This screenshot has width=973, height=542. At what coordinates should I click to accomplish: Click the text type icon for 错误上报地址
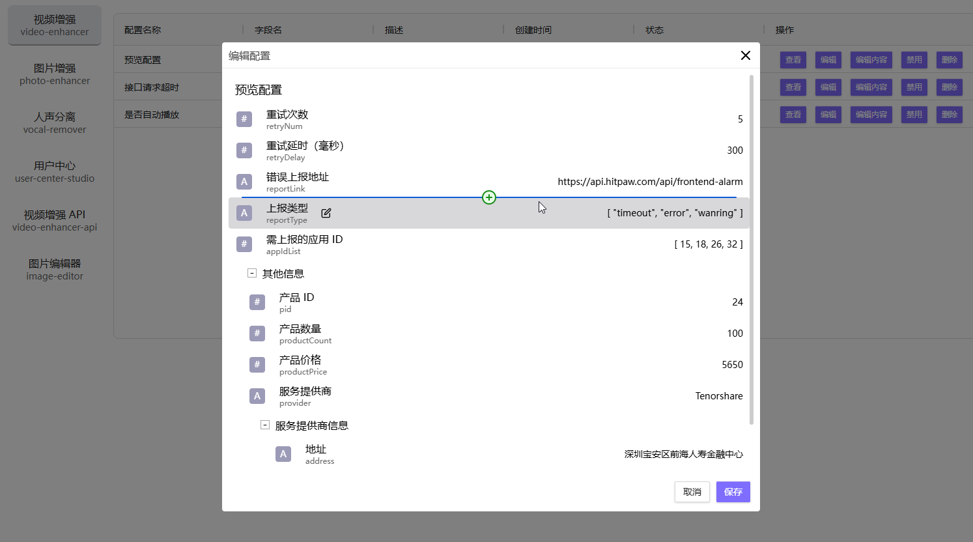click(244, 182)
